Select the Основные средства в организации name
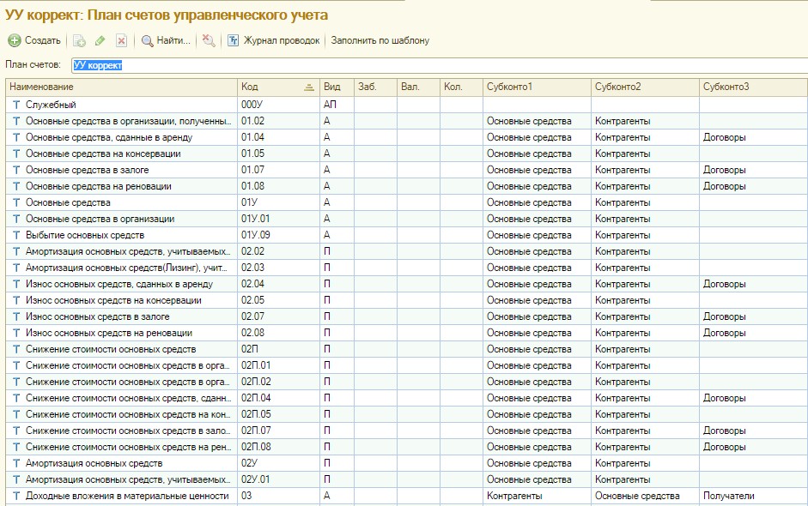The width and height of the screenshot is (808, 506). [100, 219]
